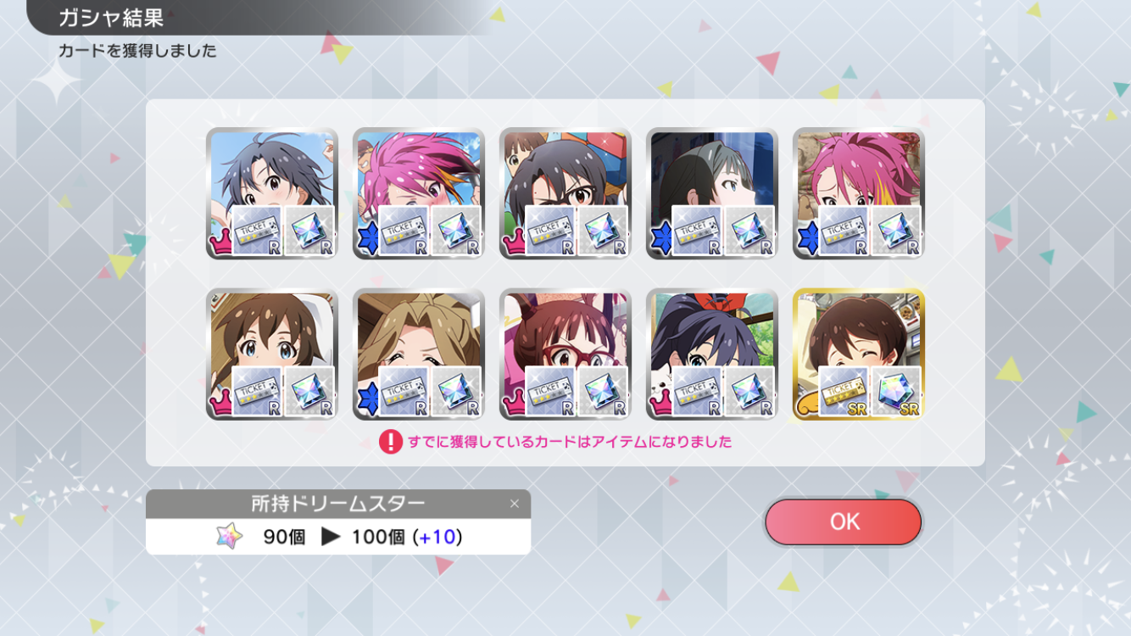The height and width of the screenshot is (636, 1131).
Task: Tap the SR jewel crystal icon
Action: pyautogui.click(x=896, y=391)
